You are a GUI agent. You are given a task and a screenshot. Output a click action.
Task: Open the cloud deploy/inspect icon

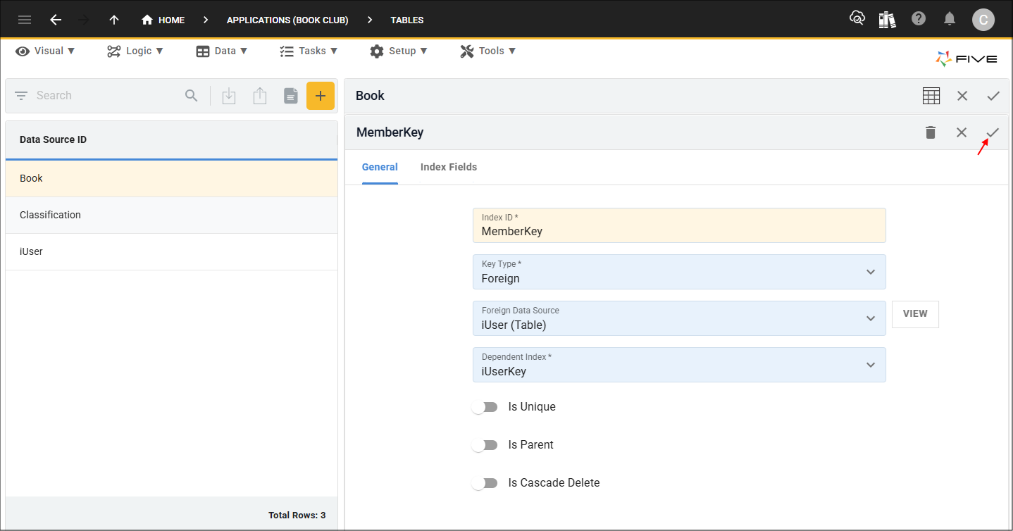click(x=857, y=19)
